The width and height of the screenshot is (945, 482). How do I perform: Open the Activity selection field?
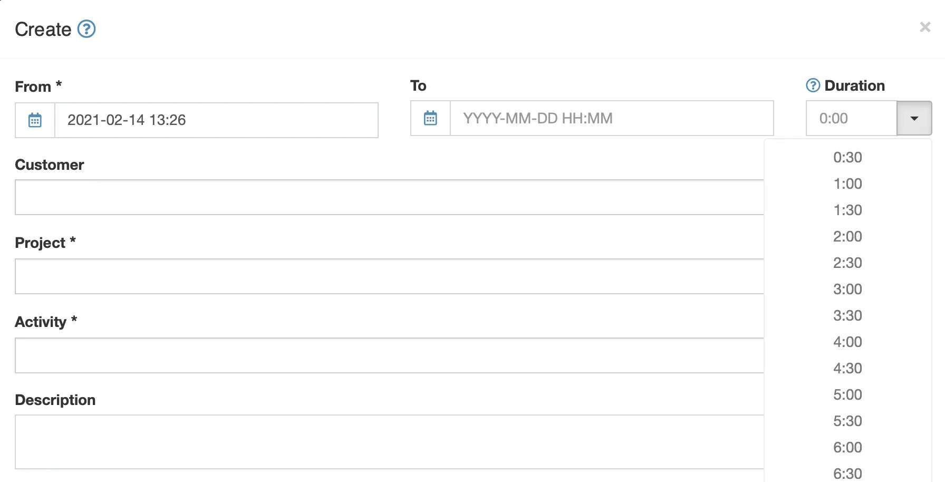tap(389, 355)
